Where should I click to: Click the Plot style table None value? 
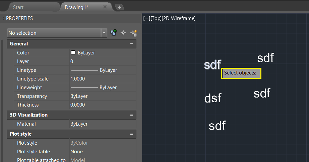(103, 152)
